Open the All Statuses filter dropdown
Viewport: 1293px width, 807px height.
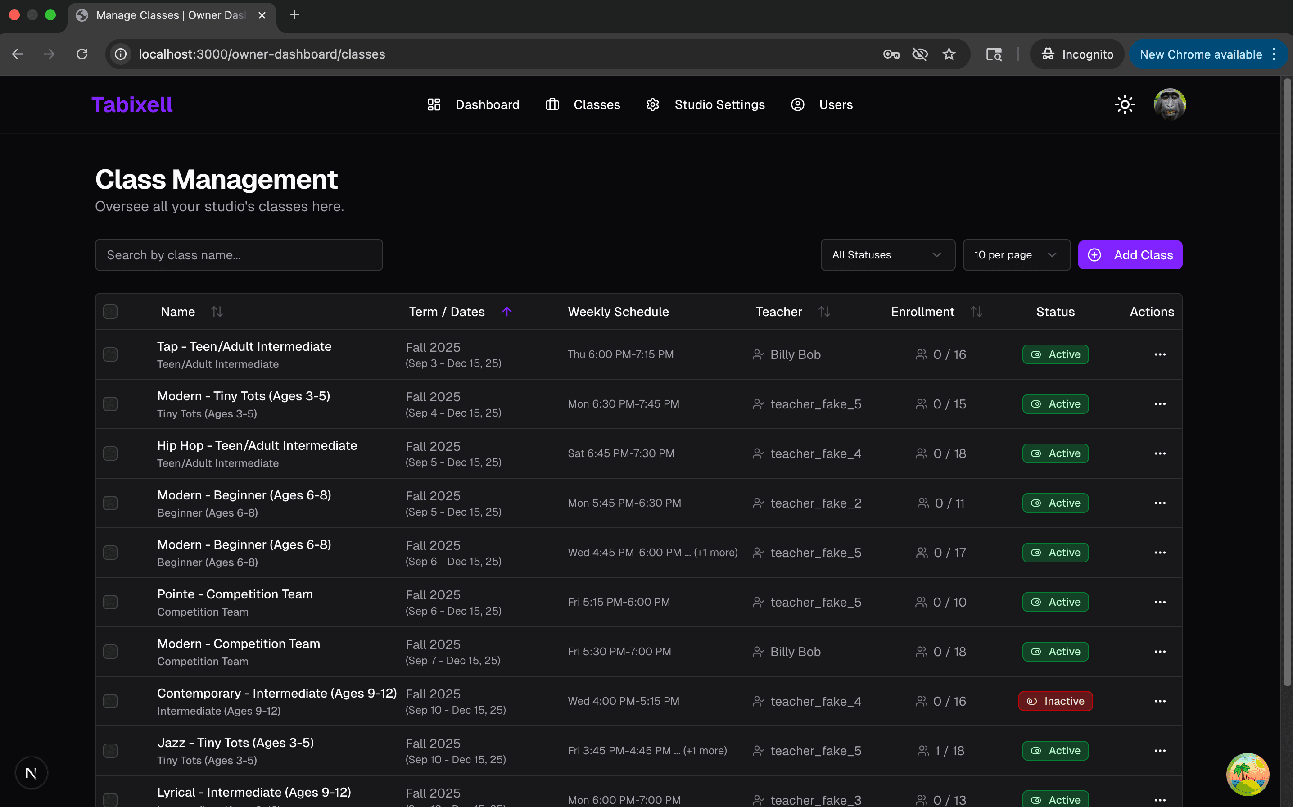coord(887,254)
